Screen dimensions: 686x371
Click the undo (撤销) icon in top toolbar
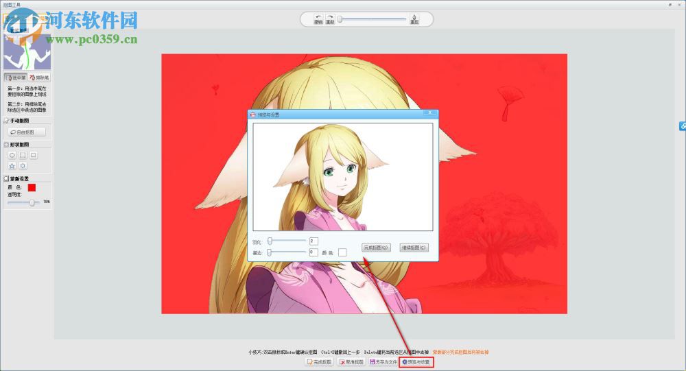coord(318,19)
